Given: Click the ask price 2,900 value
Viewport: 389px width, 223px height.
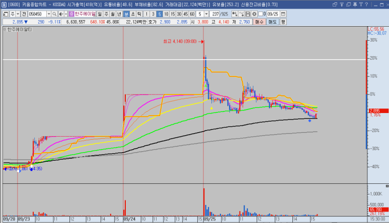Looking at the screenshot, I should [165, 22].
